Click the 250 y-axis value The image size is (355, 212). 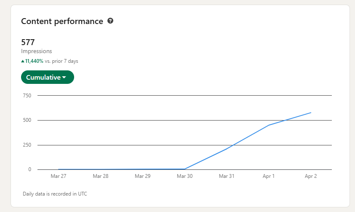click(x=27, y=145)
